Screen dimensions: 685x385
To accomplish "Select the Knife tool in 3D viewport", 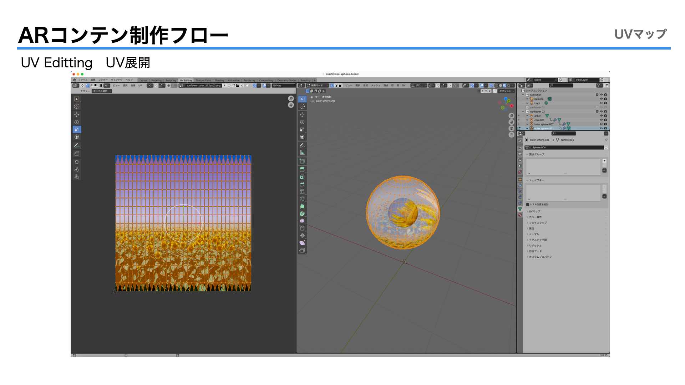I will (302, 199).
